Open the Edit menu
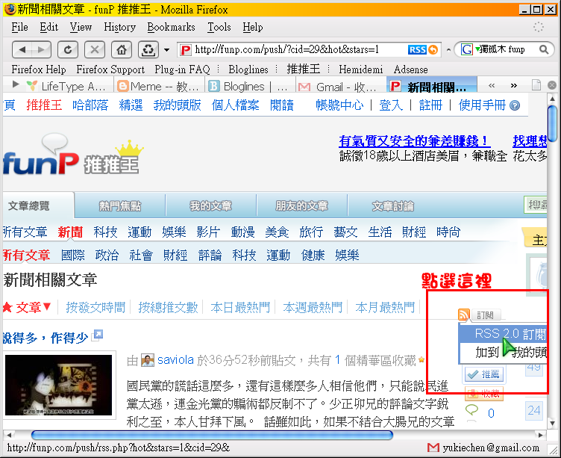561x458 pixels. click(x=48, y=27)
